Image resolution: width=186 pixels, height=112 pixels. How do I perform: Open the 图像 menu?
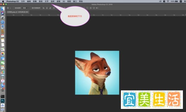(x=35, y=2)
